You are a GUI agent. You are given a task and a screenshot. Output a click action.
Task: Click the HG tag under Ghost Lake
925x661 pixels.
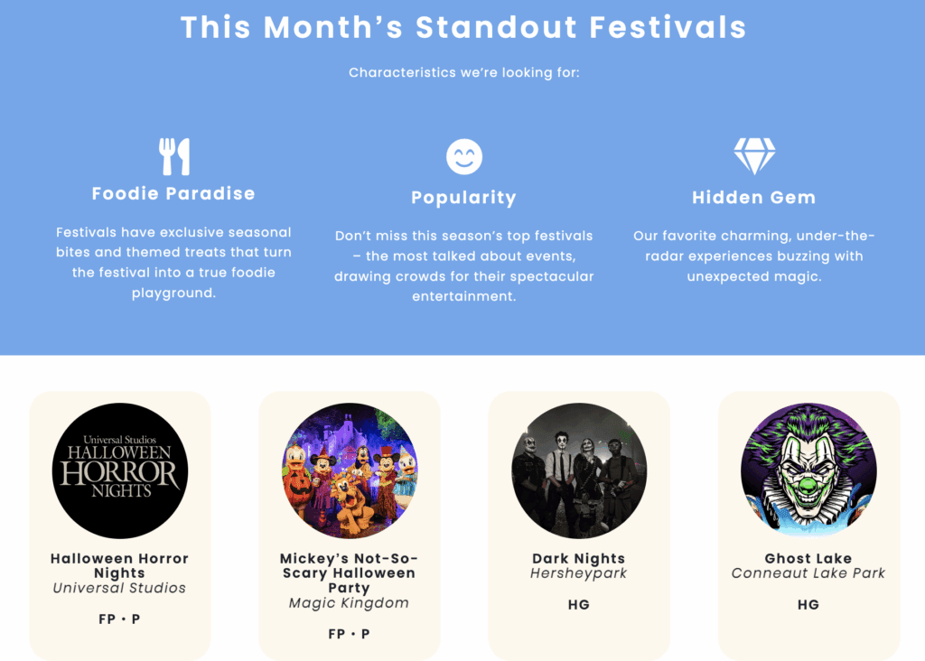(x=808, y=604)
